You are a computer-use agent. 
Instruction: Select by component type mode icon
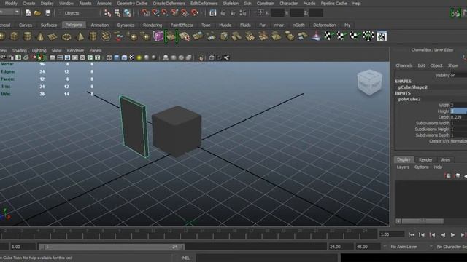[x=127, y=13]
